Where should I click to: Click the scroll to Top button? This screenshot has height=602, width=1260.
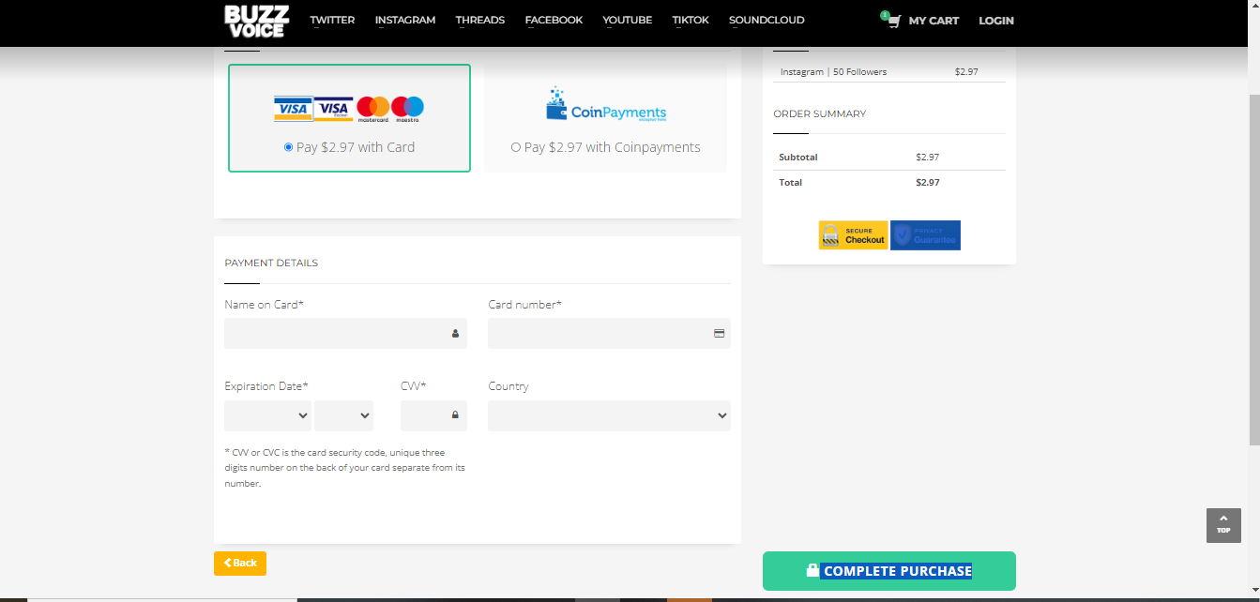pos(1223,525)
